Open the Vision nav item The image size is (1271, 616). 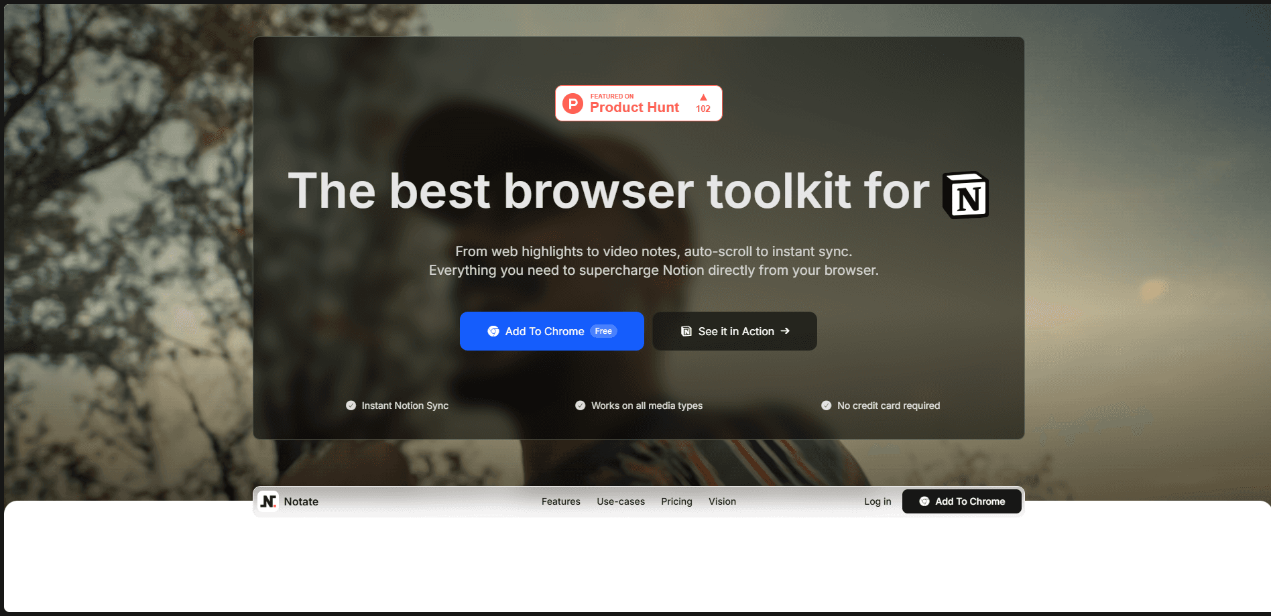pos(722,501)
